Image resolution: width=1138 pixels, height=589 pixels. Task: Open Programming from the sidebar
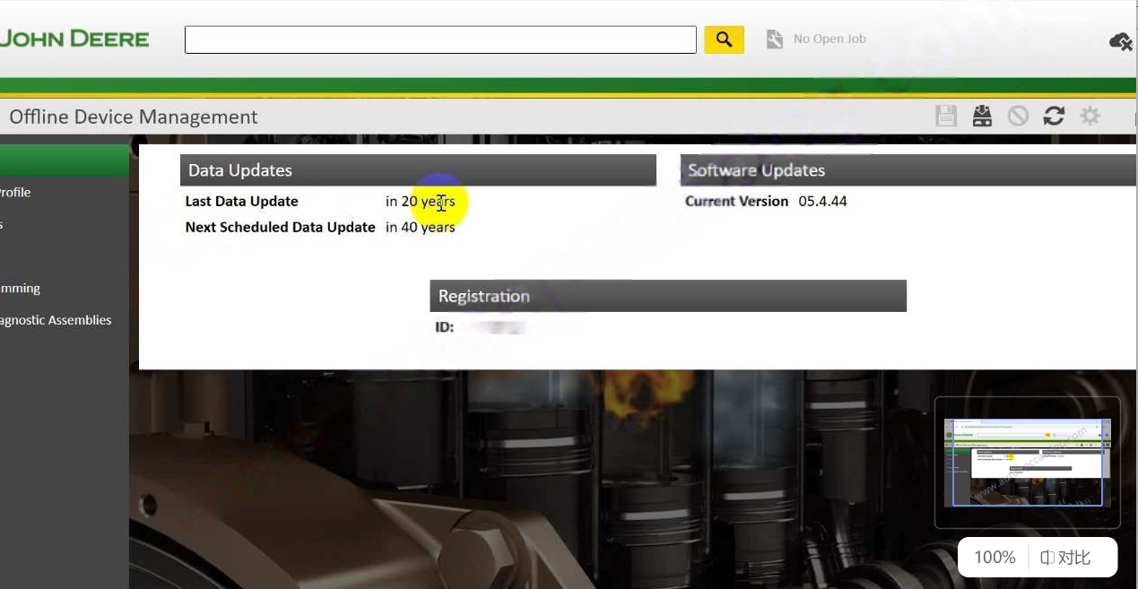pyautogui.click(x=20, y=288)
